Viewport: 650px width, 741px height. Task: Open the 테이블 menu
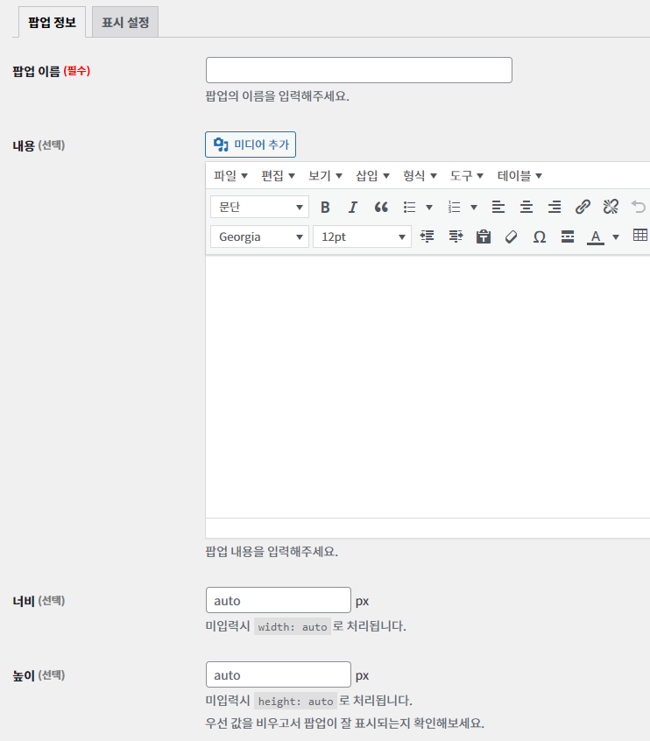519,176
